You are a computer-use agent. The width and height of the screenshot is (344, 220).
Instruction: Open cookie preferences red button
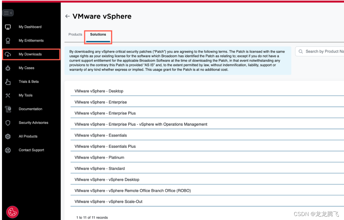point(12,212)
